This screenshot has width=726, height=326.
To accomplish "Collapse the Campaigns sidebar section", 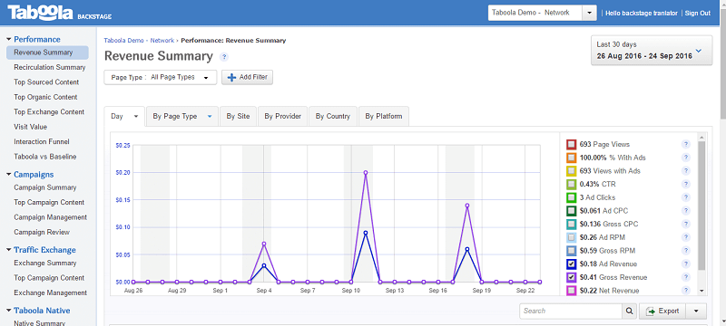I will 9,175.
